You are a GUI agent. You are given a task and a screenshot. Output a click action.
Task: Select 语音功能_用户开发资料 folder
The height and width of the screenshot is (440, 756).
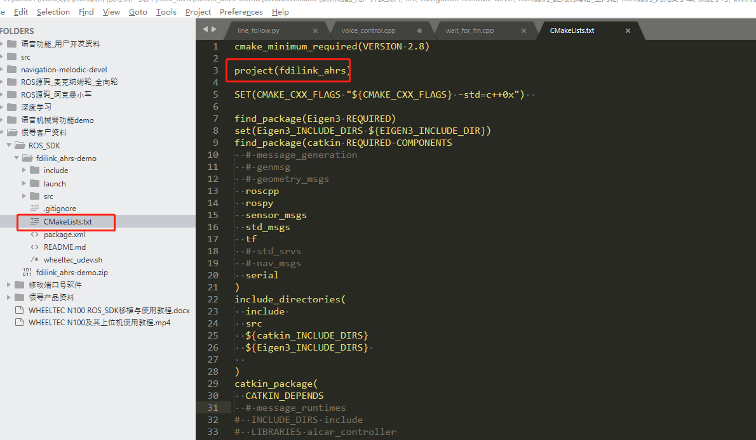60,44
